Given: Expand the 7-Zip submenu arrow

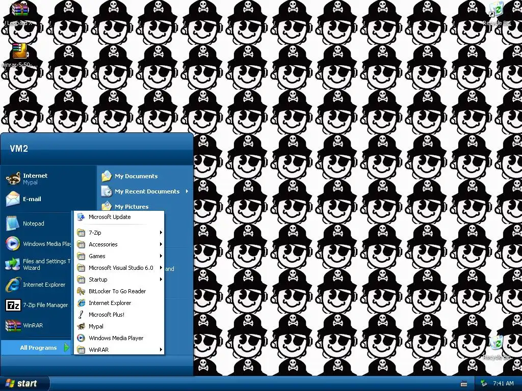Looking at the screenshot, I should coord(161,233).
